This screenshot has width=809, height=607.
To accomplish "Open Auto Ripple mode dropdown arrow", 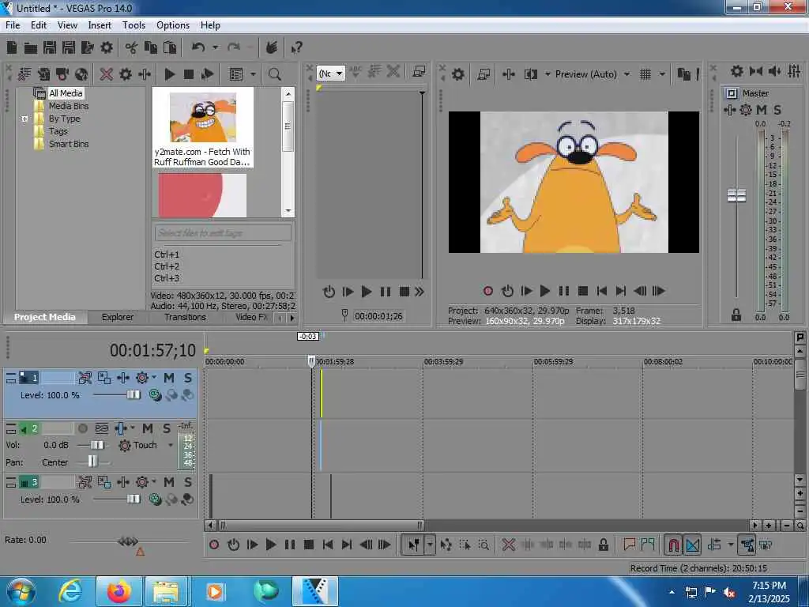I will tap(731, 545).
